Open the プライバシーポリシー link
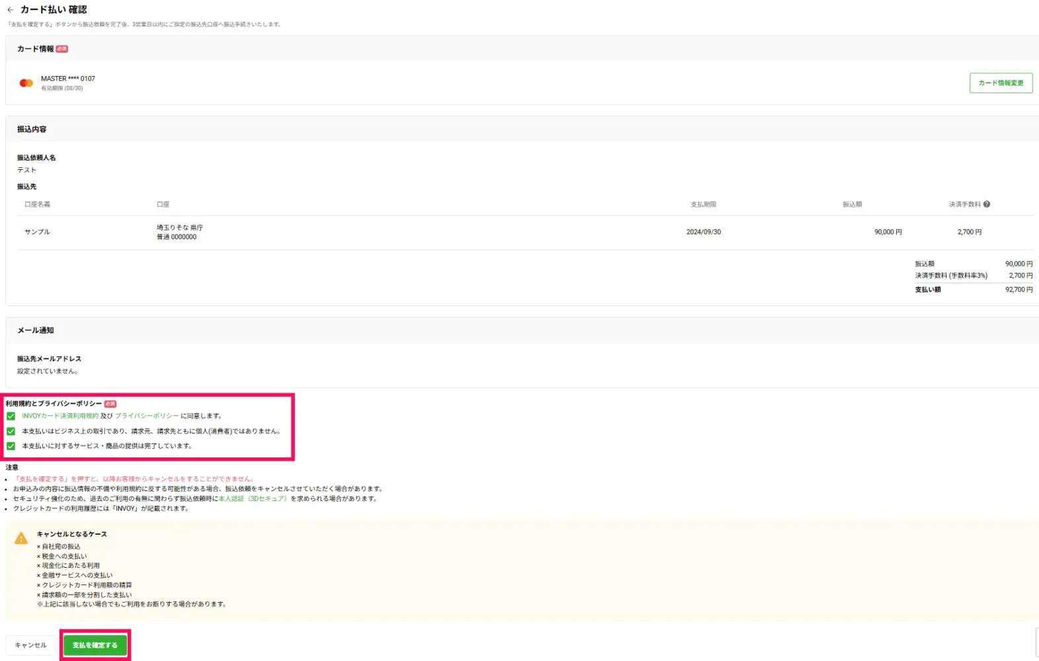 coord(147,416)
